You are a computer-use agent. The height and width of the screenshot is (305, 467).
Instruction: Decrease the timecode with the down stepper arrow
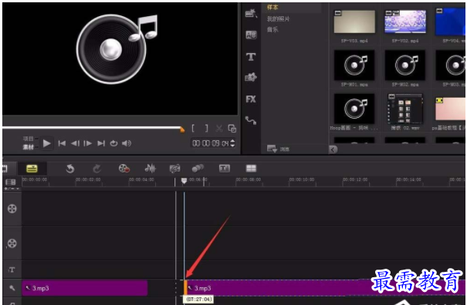tap(232, 146)
